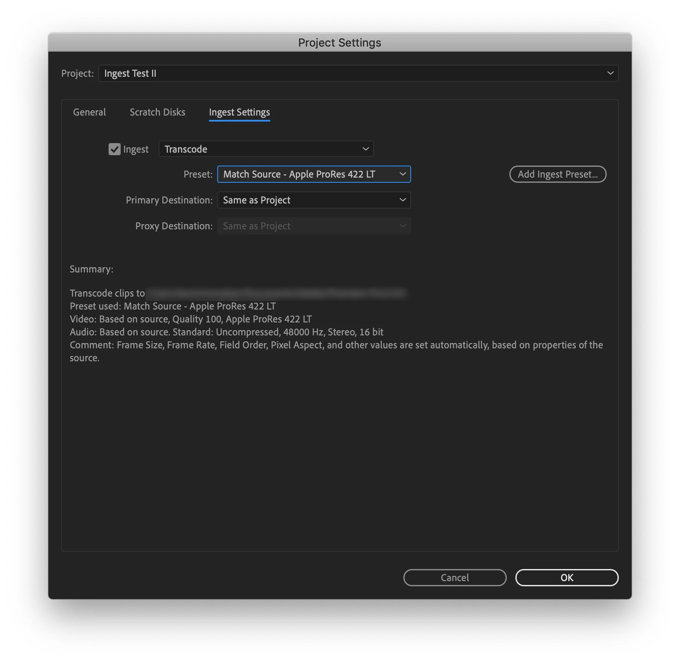Open the Preset dropdown for Apple ProRes 422 LT
The image size is (680, 663).
[314, 174]
